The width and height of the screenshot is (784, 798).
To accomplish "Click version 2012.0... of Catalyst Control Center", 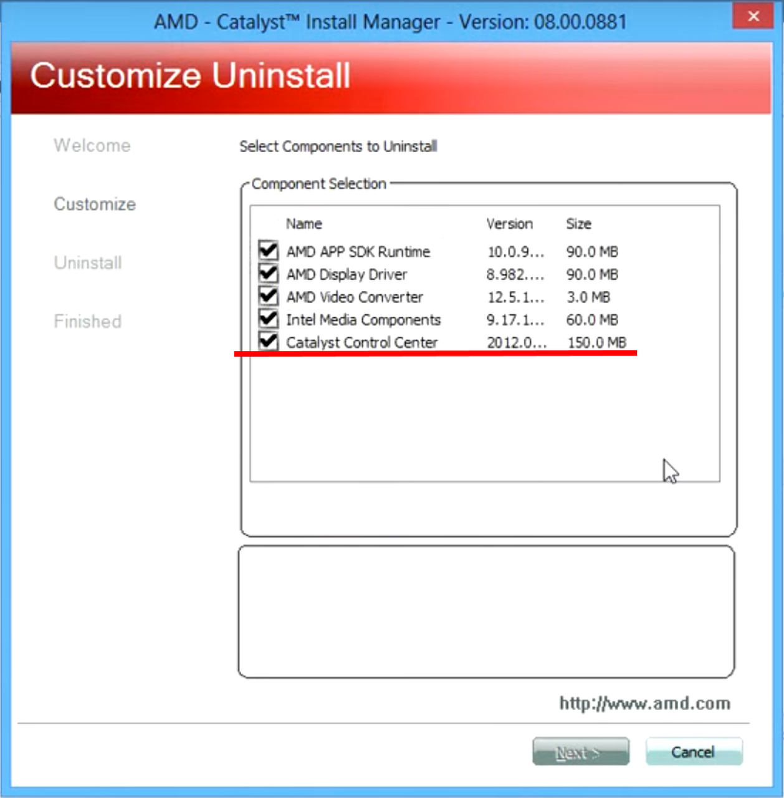I will click(x=517, y=343).
